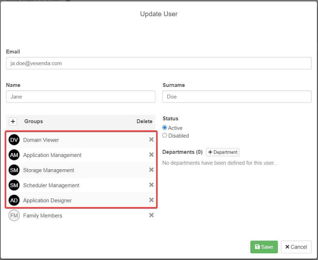Save the user changes
This screenshot has width=318, height=260.
pyautogui.click(x=264, y=247)
